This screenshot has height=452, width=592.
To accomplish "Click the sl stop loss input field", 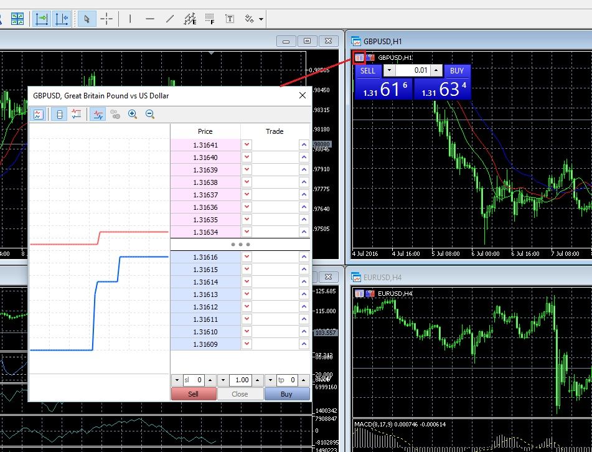I will click(x=194, y=380).
